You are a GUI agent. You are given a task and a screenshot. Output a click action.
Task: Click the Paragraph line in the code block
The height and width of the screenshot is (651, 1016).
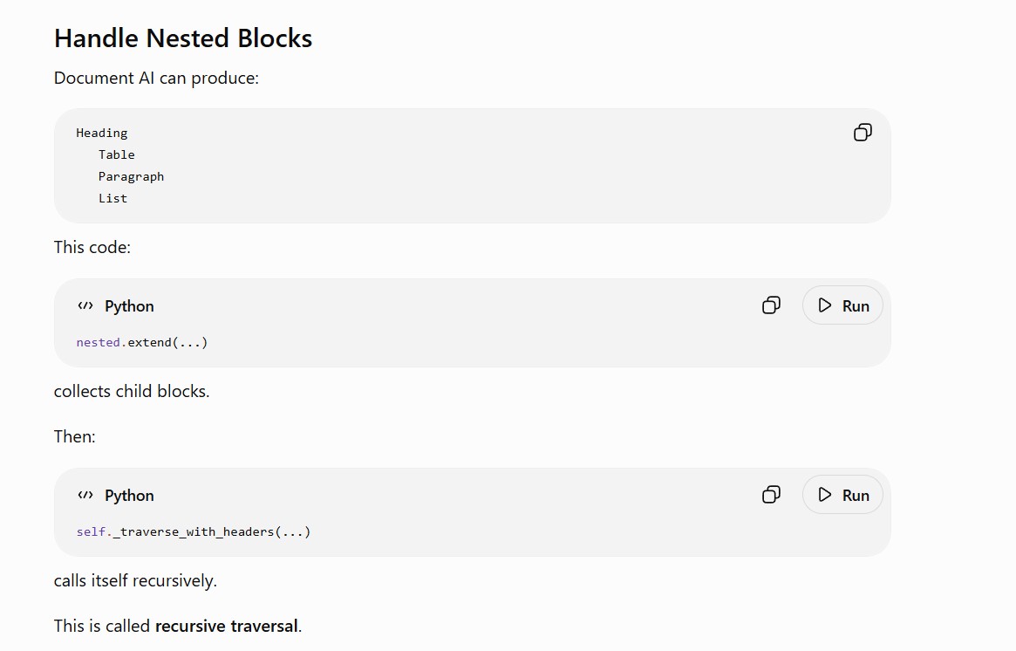tap(131, 176)
